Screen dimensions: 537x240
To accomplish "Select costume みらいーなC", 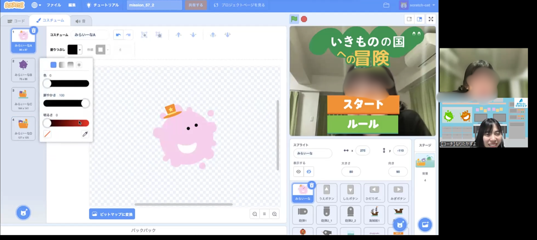I will [23, 99].
